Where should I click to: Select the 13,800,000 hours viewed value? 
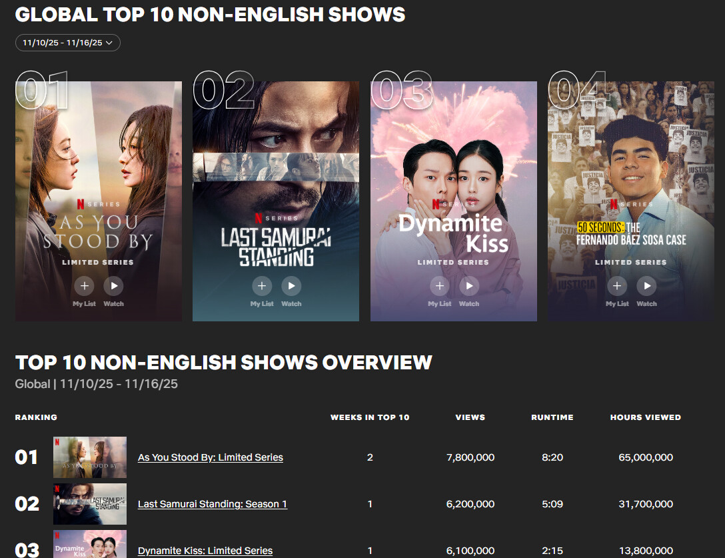646,551
